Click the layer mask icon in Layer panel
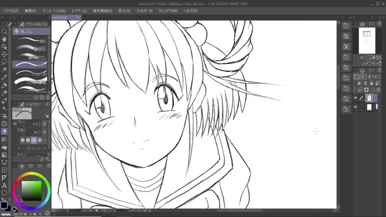Image resolution: width=386 pixels, height=217 pixels. (x=366, y=90)
